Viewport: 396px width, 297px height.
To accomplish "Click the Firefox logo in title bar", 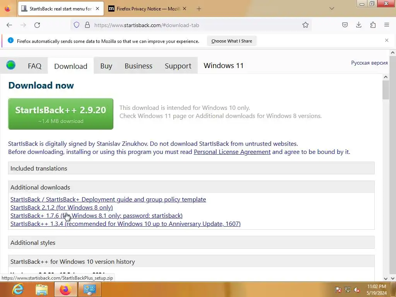I will coord(8,9).
